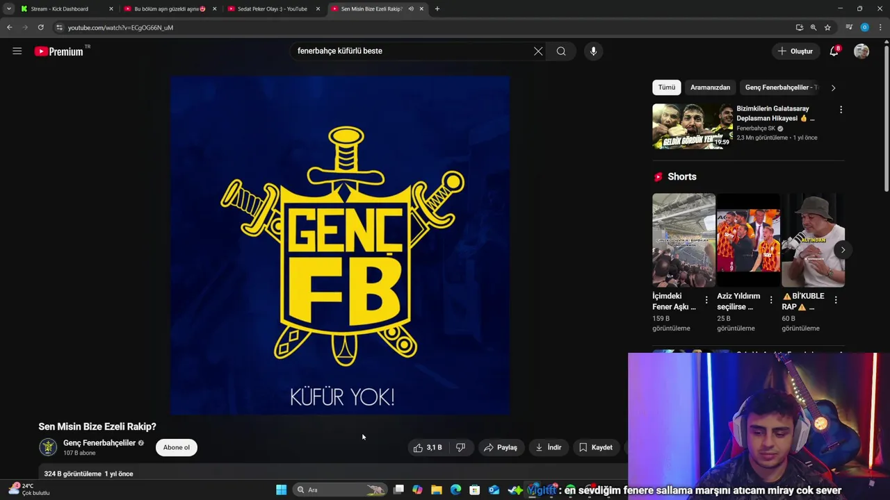This screenshot has height=500, width=890.
Task: Like the video with thumbs up
Action: click(428, 447)
